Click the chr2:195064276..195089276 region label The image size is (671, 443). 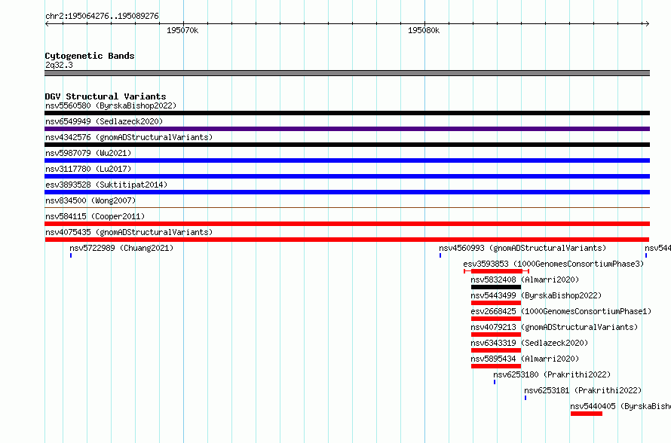pyautogui.click(x=102, y=16)
